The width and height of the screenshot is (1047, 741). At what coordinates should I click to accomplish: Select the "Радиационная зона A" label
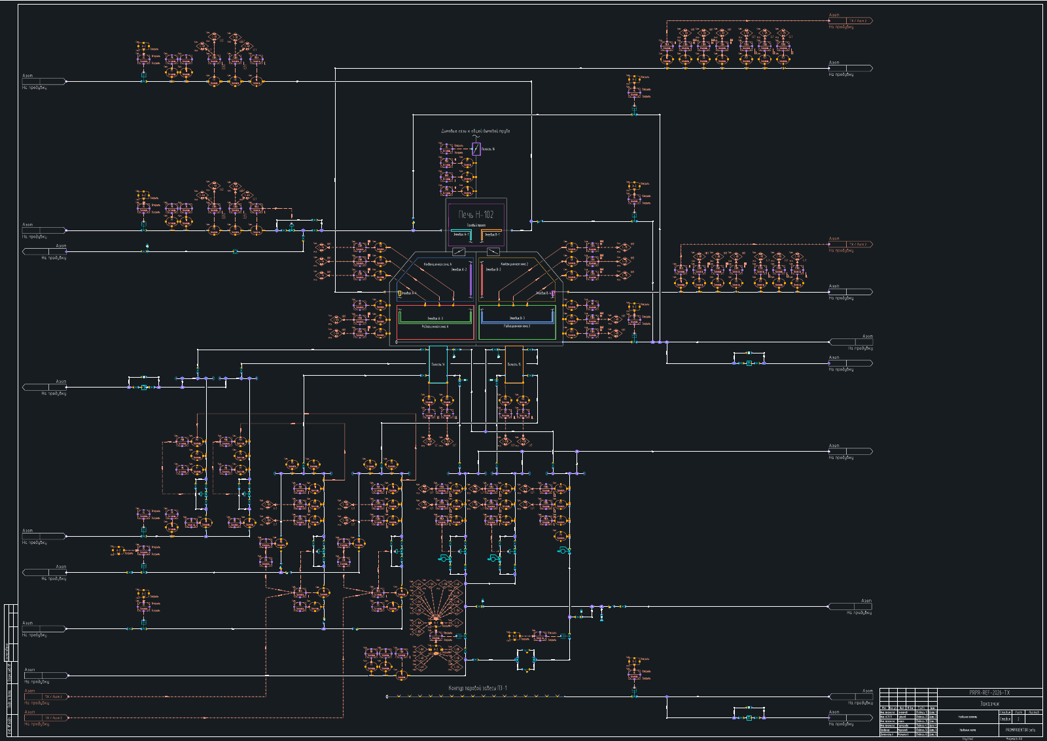point(435,327)
